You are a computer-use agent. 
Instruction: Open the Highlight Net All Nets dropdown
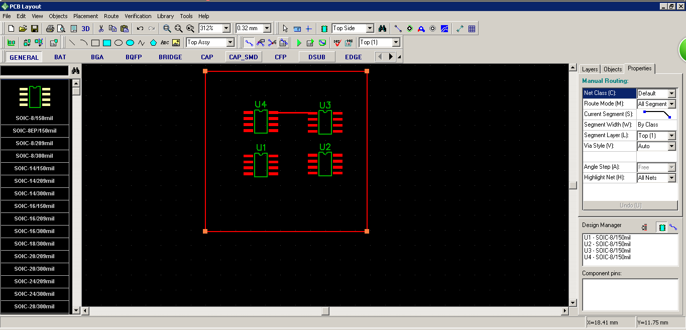(x=671, y=178)
